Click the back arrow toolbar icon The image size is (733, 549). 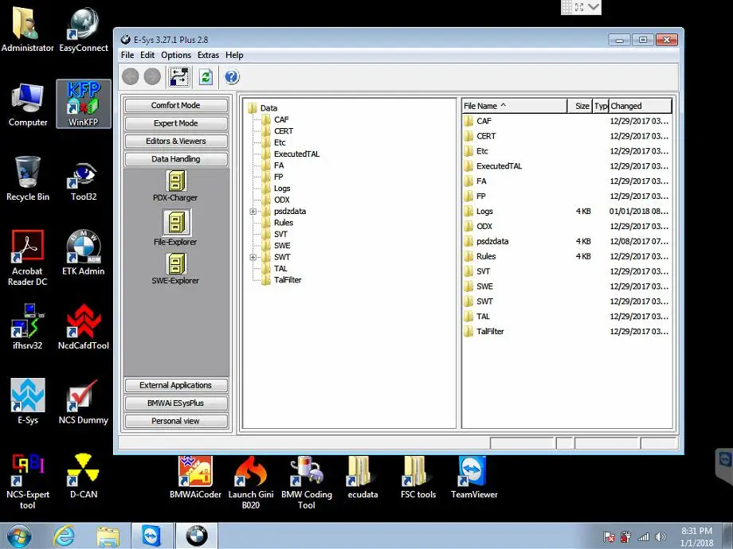(x=131, y=76)
